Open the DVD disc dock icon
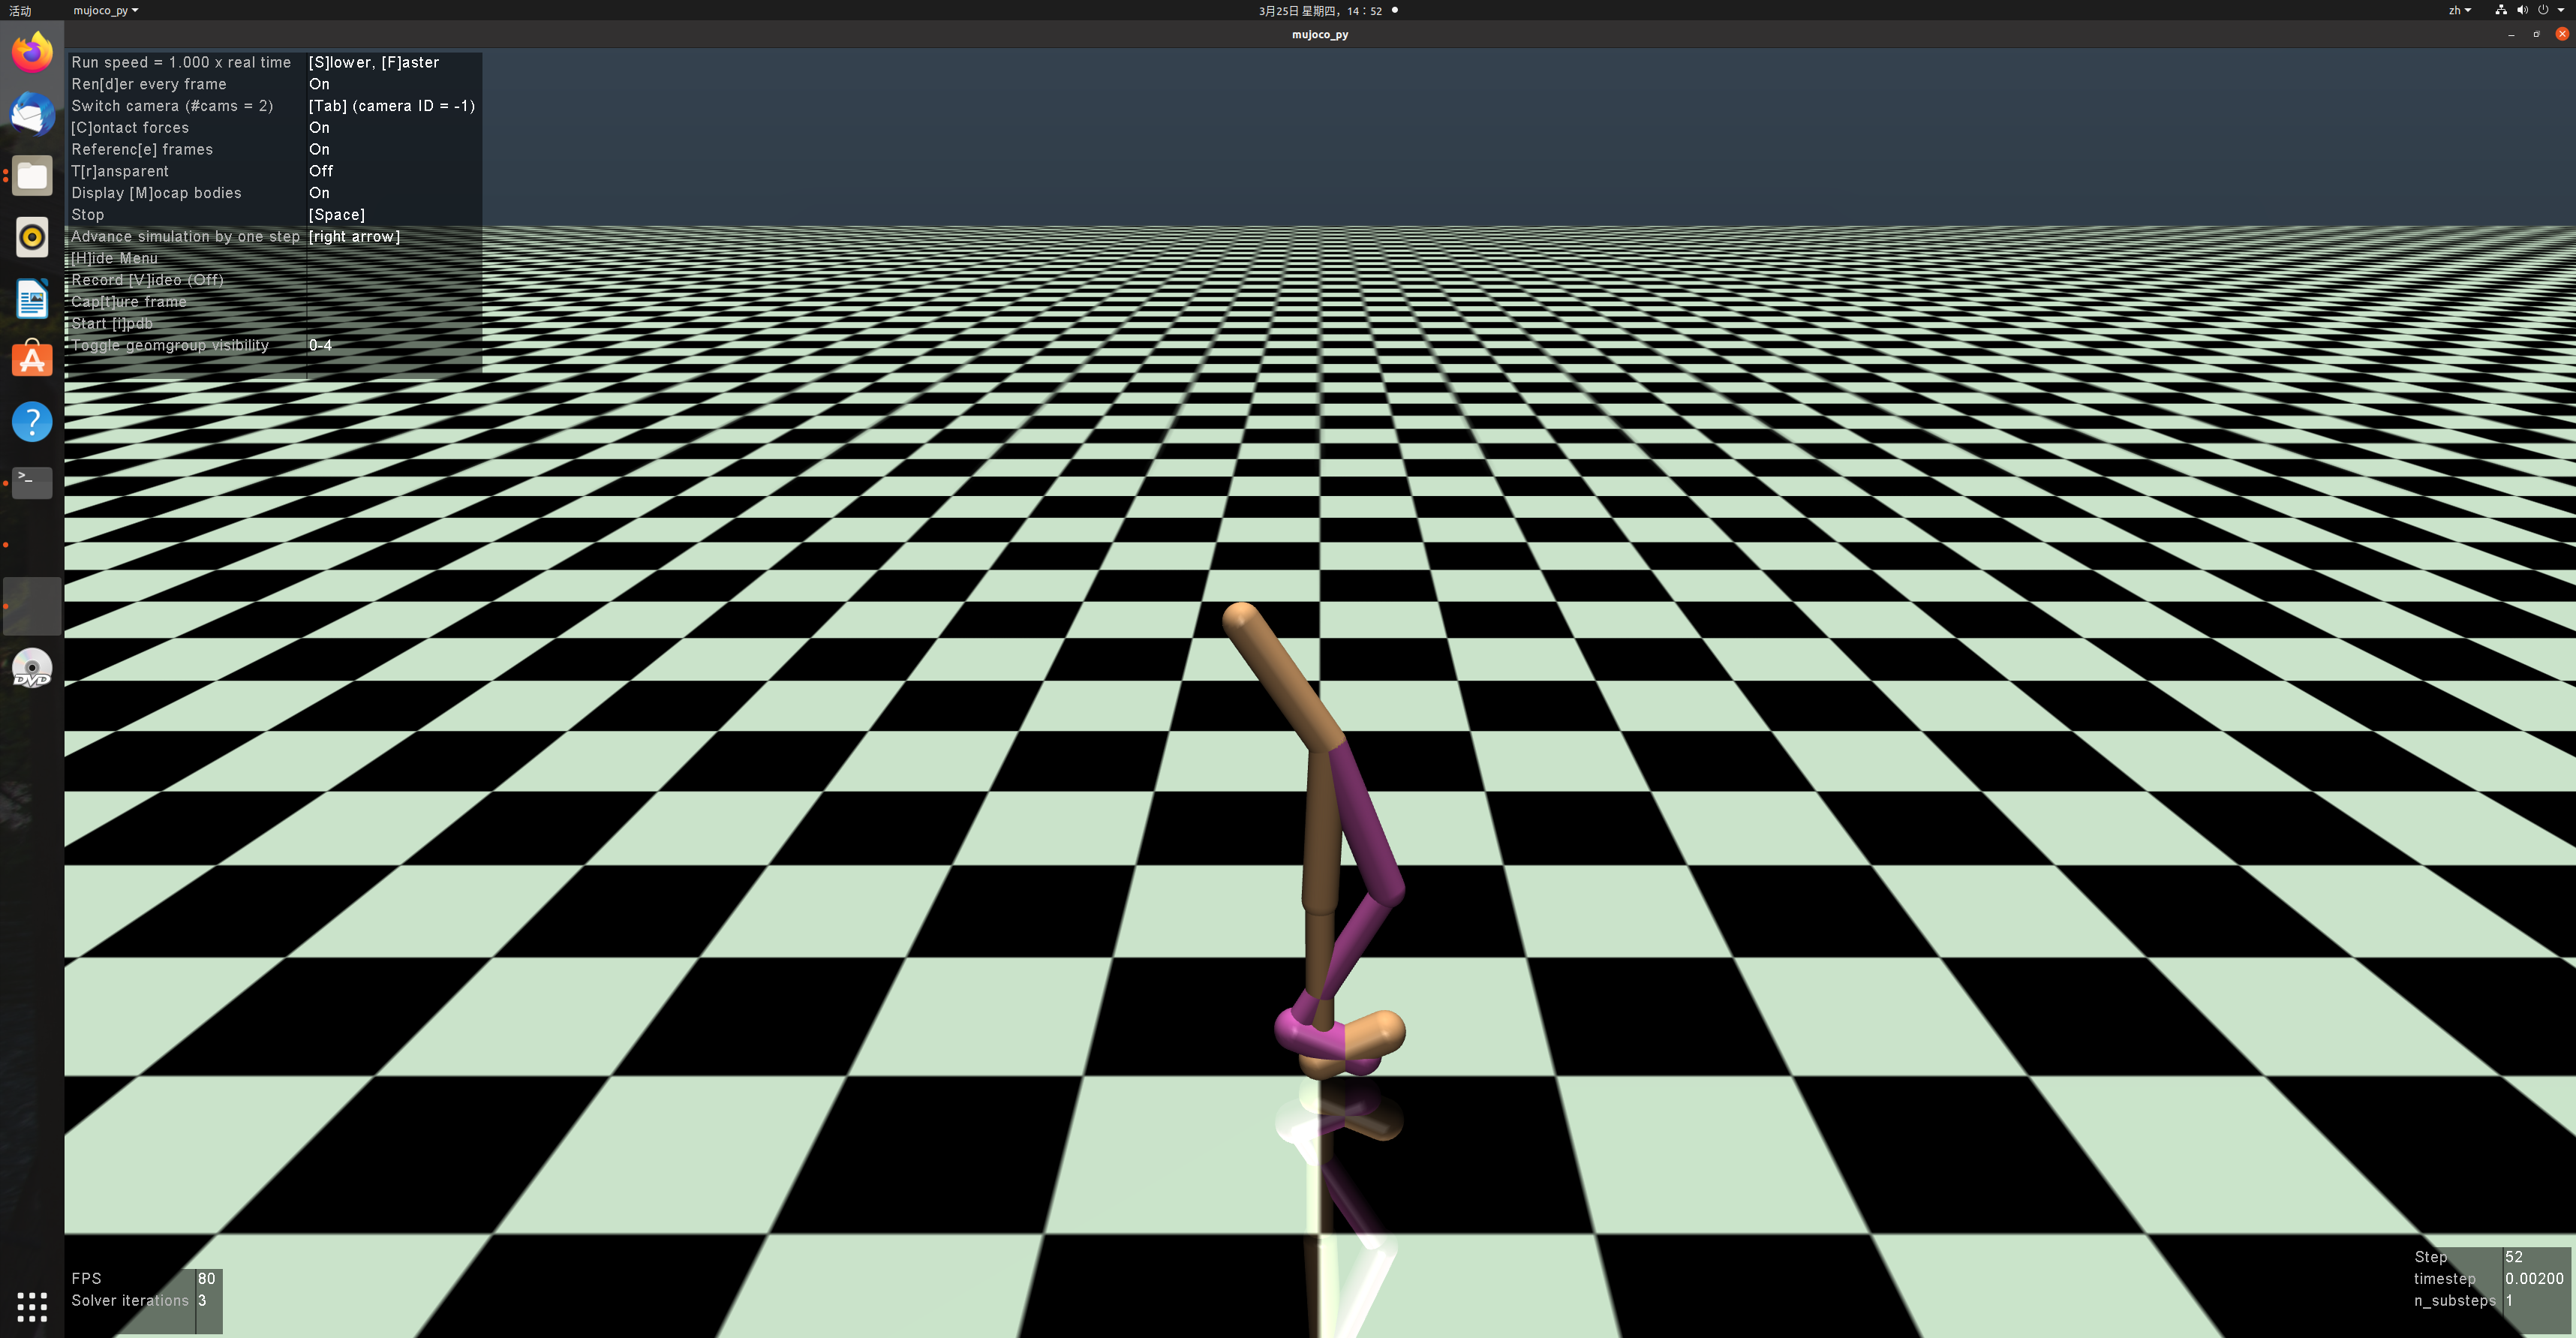 (x=32, y=668)
